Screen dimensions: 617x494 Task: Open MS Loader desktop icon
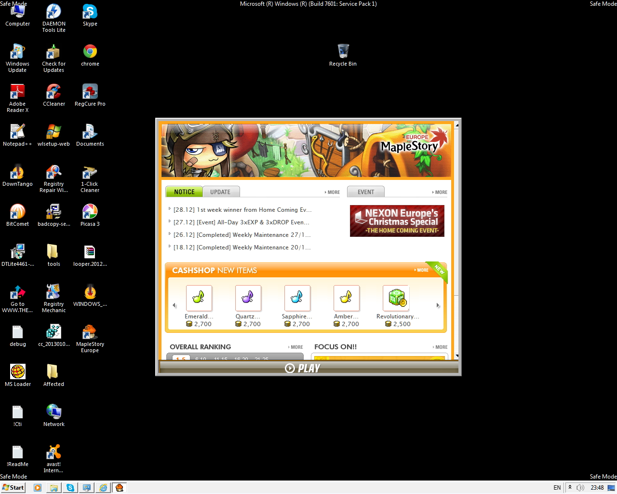click(x=17, y=376)
